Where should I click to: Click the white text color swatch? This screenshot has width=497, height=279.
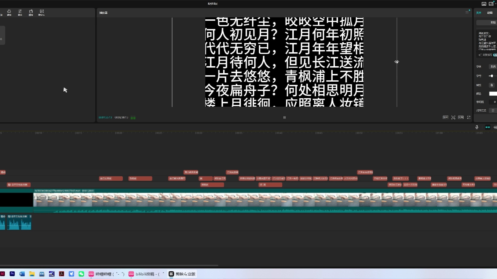(493, 94)
